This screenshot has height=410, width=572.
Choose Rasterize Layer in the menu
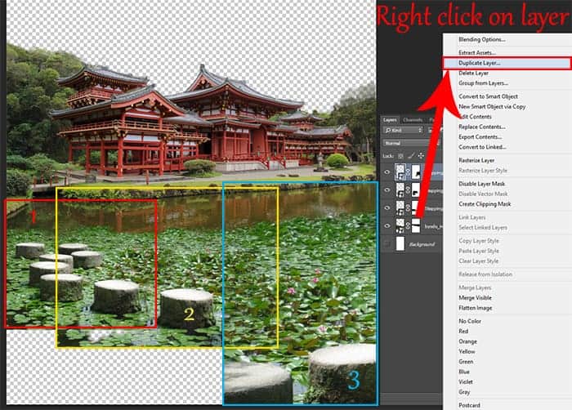click(x=476, y=161)
